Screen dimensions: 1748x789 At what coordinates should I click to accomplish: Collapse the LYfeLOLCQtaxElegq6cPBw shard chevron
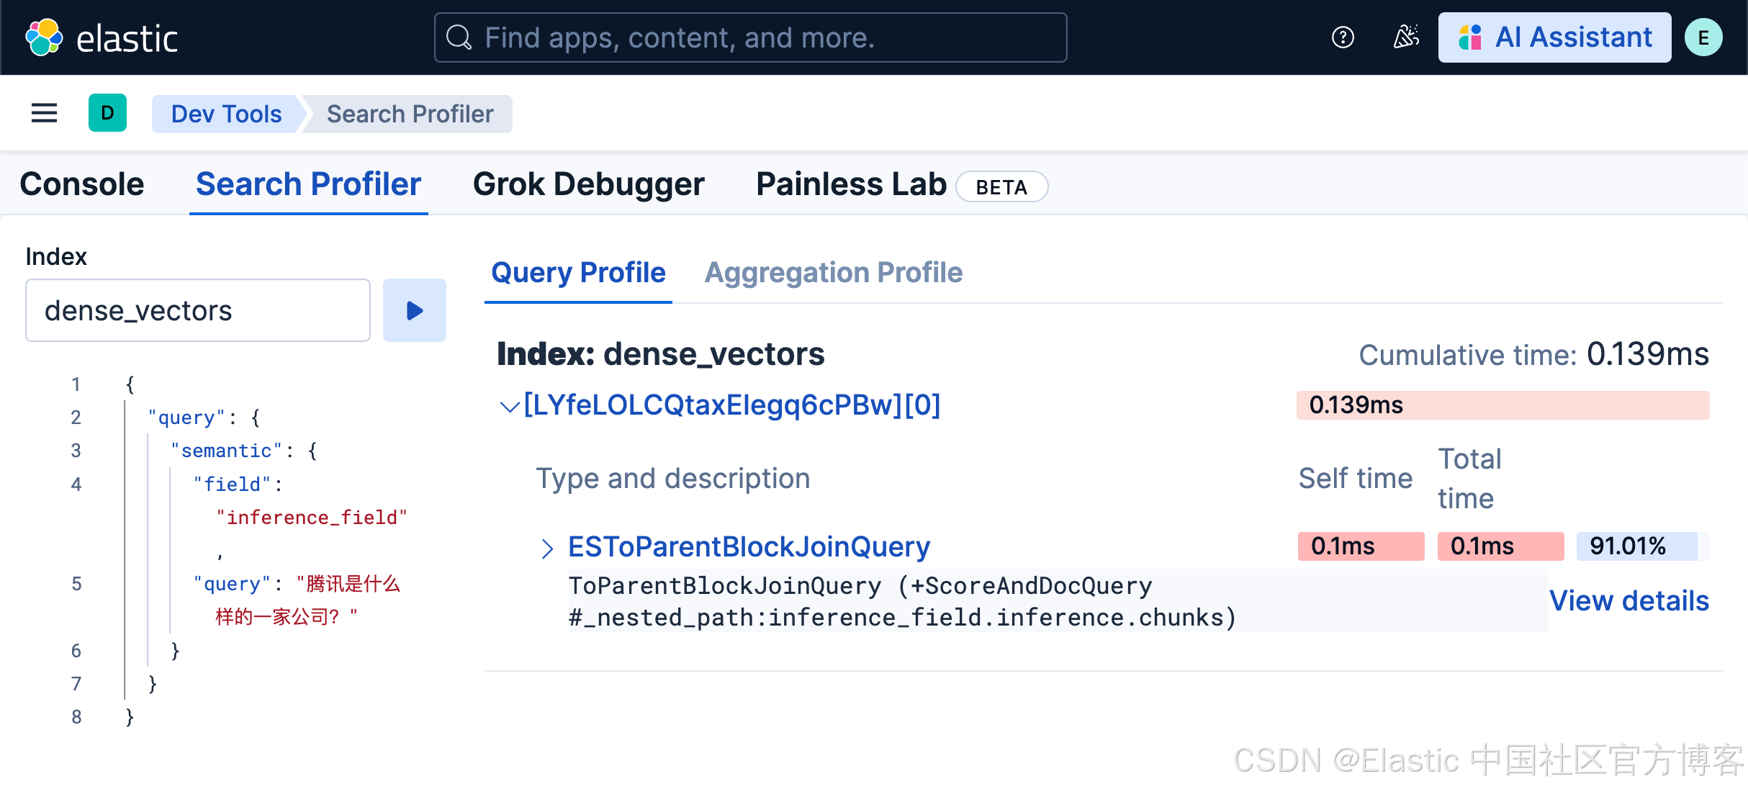(509, 407)
